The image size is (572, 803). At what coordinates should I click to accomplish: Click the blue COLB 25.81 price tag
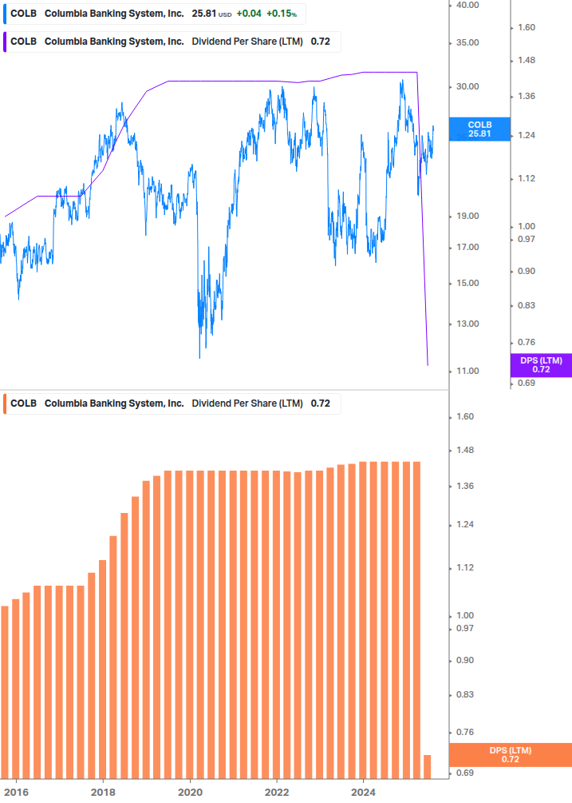479,129
